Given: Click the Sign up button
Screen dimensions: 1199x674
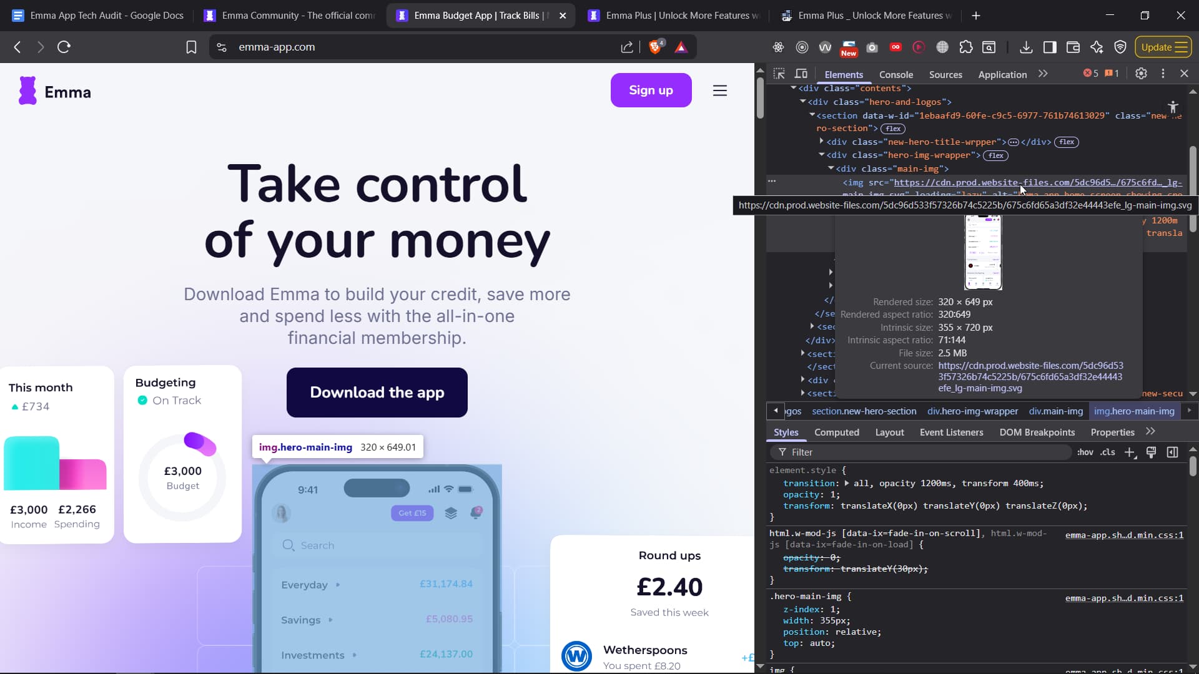Looking at the screenshot, I should 651,90.
